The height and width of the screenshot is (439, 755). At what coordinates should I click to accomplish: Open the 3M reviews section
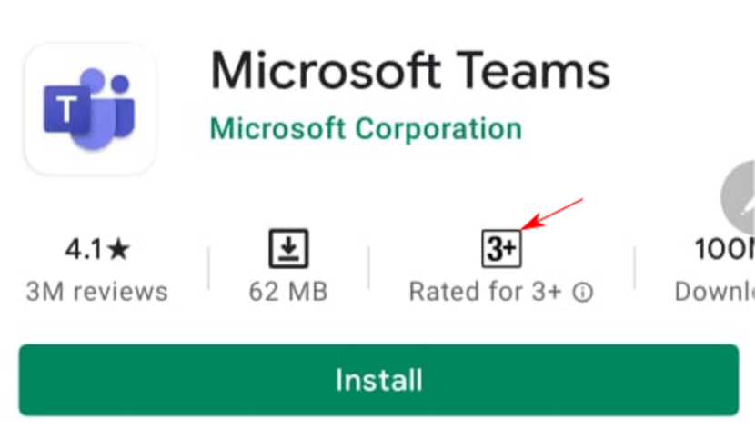(96, 292)
